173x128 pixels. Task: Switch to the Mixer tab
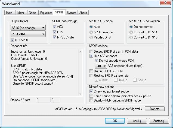(21, 13)
